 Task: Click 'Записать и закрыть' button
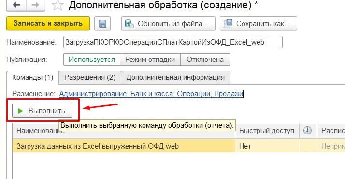point(48,23)
